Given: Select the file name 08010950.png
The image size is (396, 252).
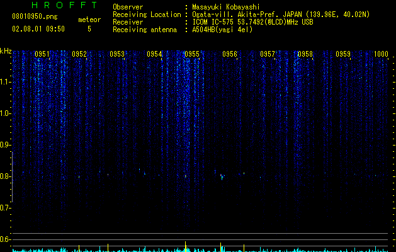Looking at the screenshot, I should tap(35, 17).
